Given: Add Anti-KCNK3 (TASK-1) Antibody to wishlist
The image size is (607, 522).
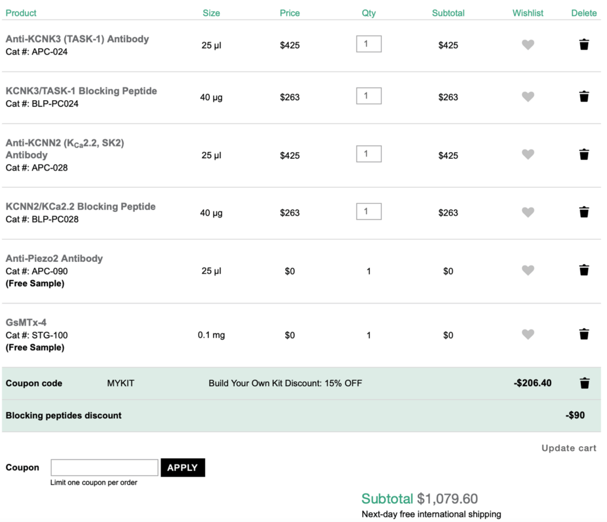Looking at the screenshot, I should pos(528,44).
